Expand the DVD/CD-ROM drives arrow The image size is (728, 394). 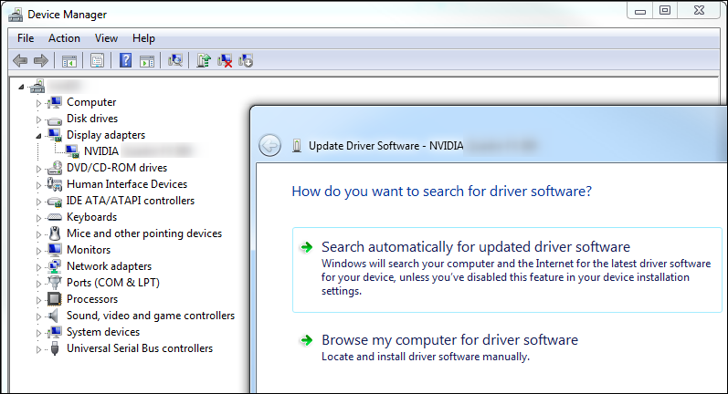point(38,169)
